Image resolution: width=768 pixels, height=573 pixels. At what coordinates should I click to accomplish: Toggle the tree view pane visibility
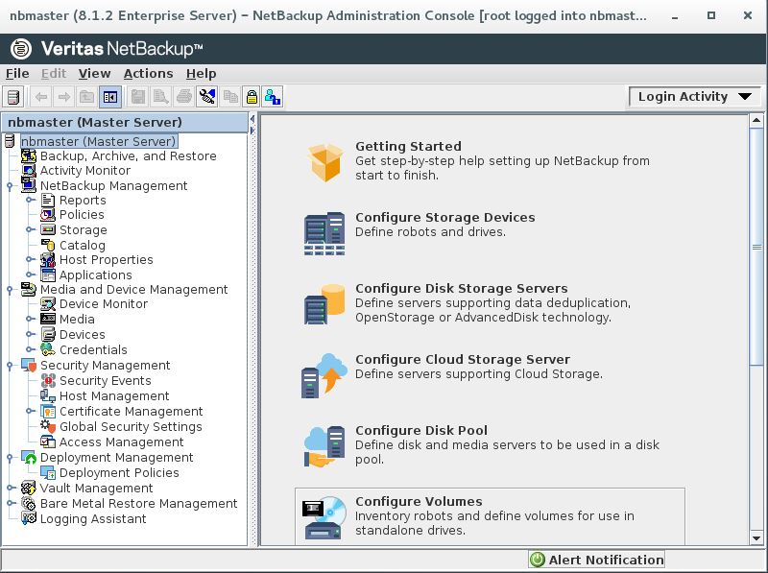(108, 96)
